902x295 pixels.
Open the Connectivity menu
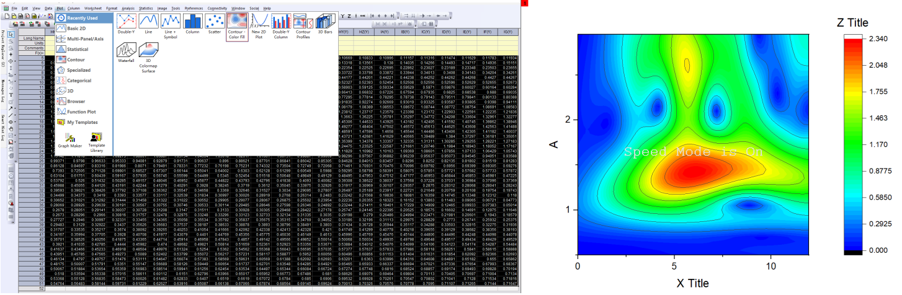pos(217,8)
